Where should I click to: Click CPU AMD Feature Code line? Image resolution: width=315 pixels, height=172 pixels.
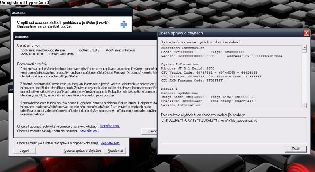coord(192,81)
